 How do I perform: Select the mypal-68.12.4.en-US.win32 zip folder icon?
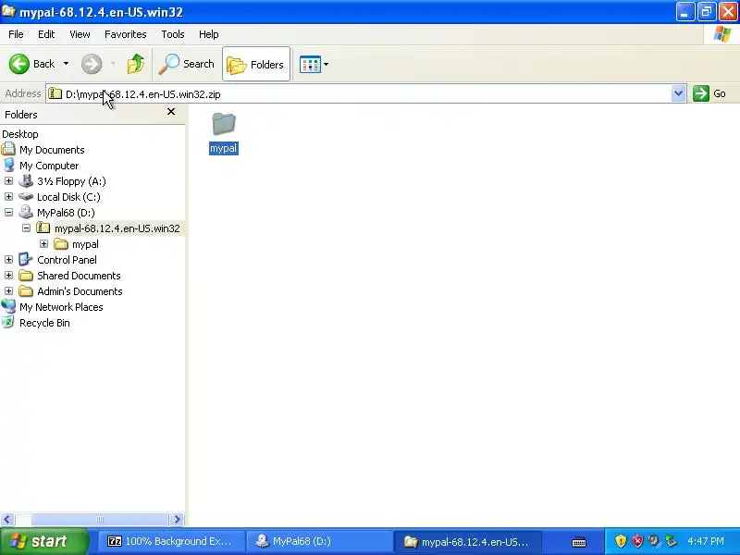tap(43, 228)
